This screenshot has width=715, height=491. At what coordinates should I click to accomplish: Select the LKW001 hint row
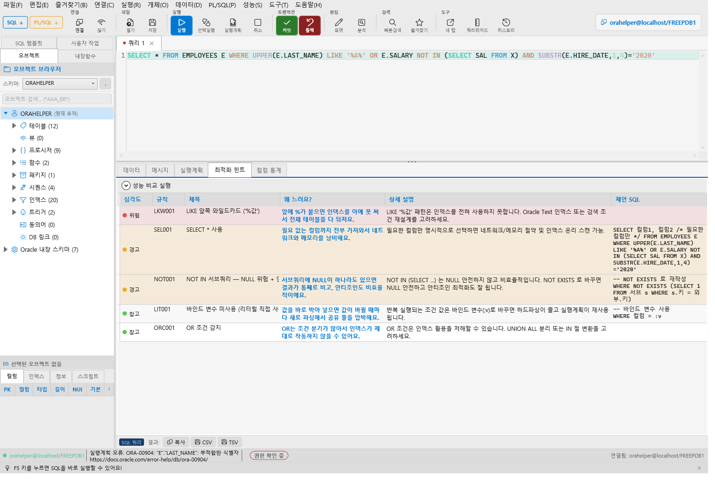click(x=412, y=215)
